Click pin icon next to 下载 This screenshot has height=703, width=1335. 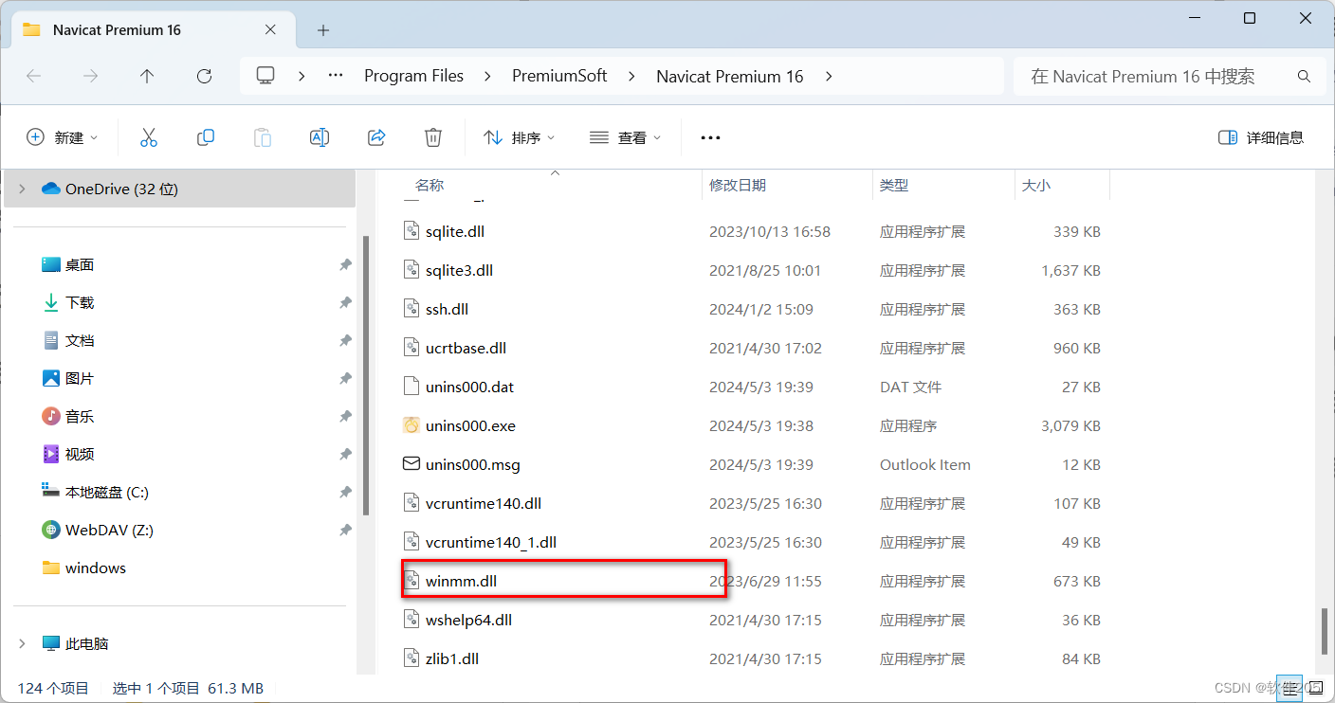coord(345,303)
